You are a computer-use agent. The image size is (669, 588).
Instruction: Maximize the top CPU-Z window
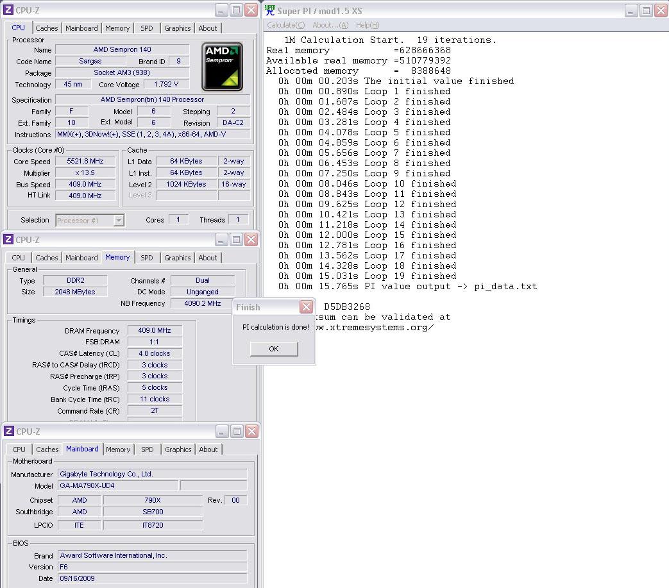pyautogui.click(x=236, y=10)
